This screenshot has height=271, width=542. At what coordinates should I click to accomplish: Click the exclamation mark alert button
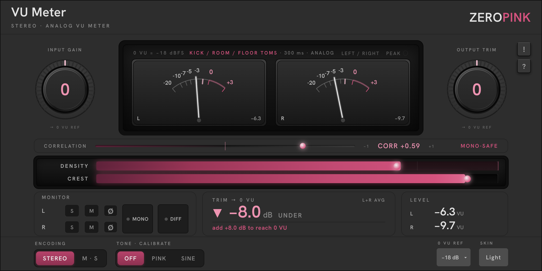coord(524,49)
